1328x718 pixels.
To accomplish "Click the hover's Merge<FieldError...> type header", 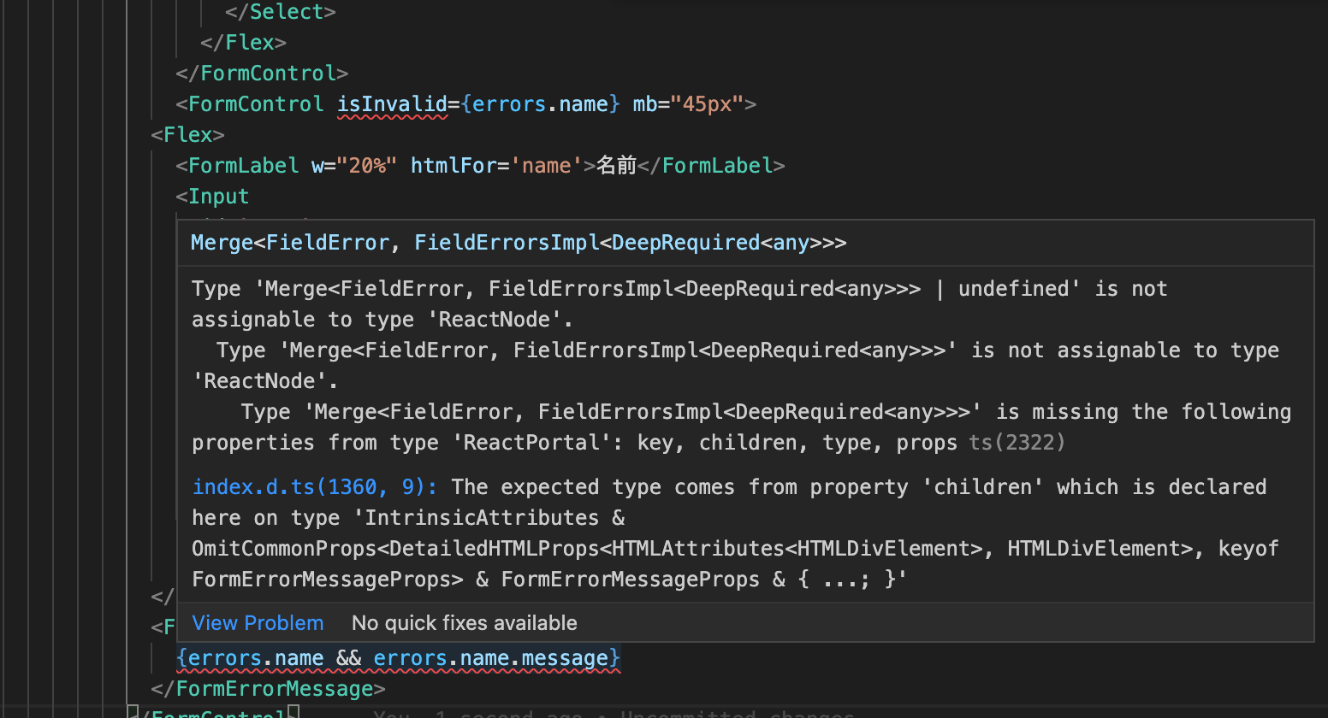I will pyautogui.click(x=519, y=243).
